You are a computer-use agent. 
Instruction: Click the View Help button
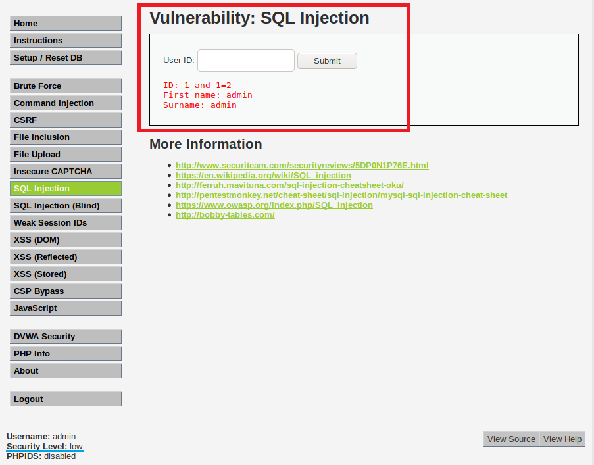tap(562, 439)
